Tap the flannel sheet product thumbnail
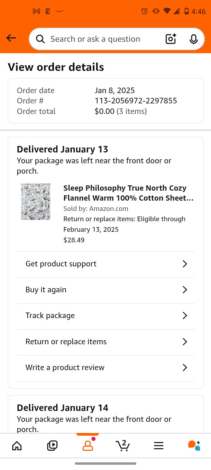The width and height of the screenshot is (211, 470). (36, 202)
